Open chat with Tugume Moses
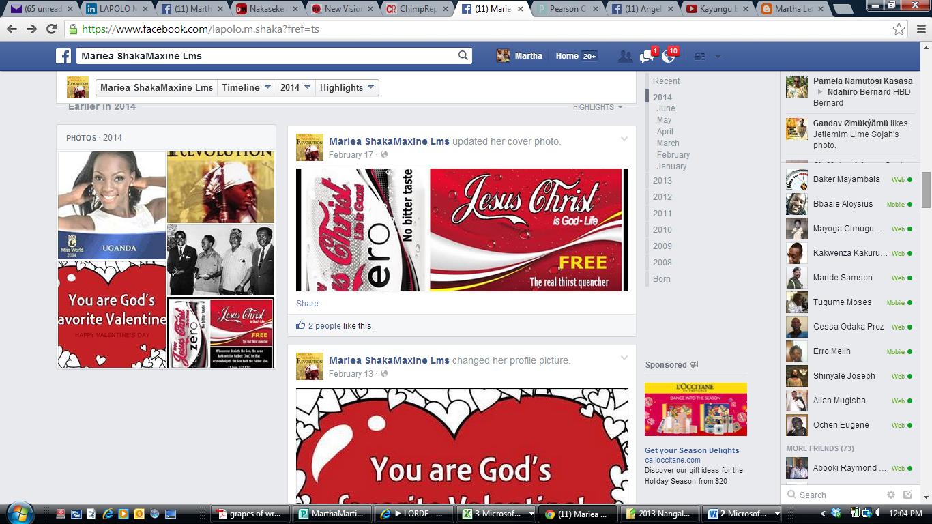The width and height of the screenshot is (932, 524). pyautogui.click(x=849, y=302)
